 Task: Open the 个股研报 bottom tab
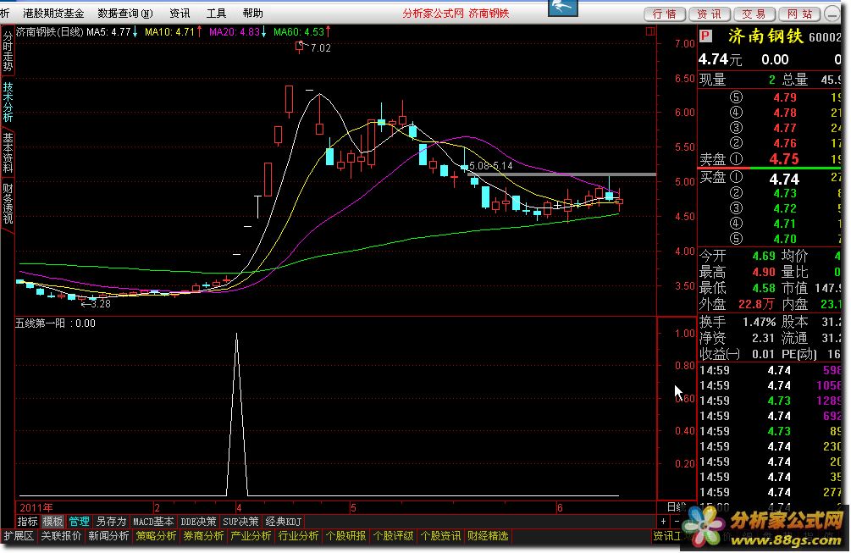pos(345,536)
